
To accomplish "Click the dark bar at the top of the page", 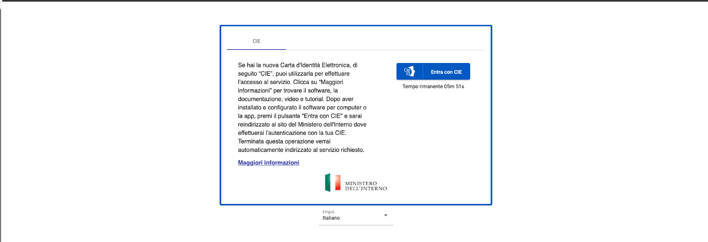I will point(354,1).
